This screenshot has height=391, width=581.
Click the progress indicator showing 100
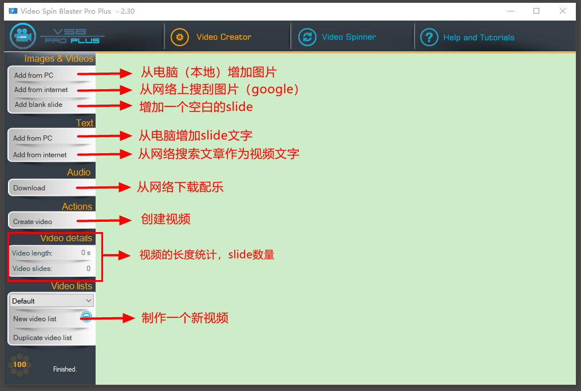pos(19,365)
